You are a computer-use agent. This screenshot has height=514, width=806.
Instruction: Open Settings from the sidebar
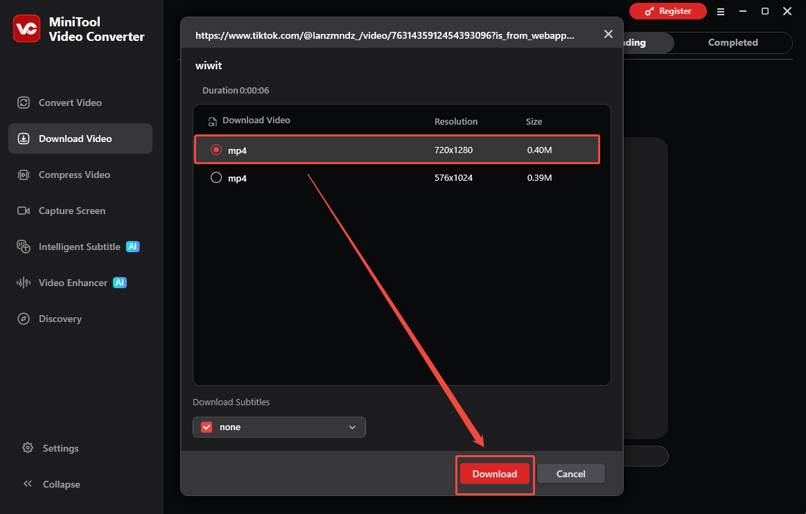pyautogui.click(x=61, y=448)
